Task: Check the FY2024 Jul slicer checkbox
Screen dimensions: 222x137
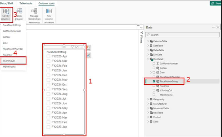Action: click(x=48, y=99)
